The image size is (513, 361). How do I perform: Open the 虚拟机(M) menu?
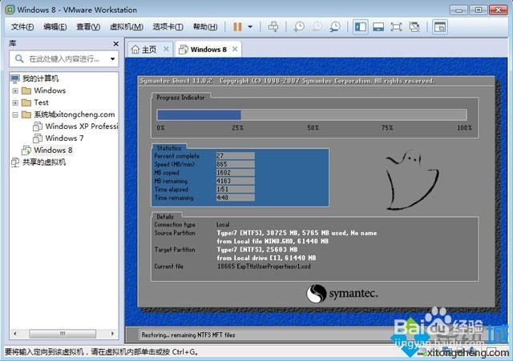[x=127, y=26]
